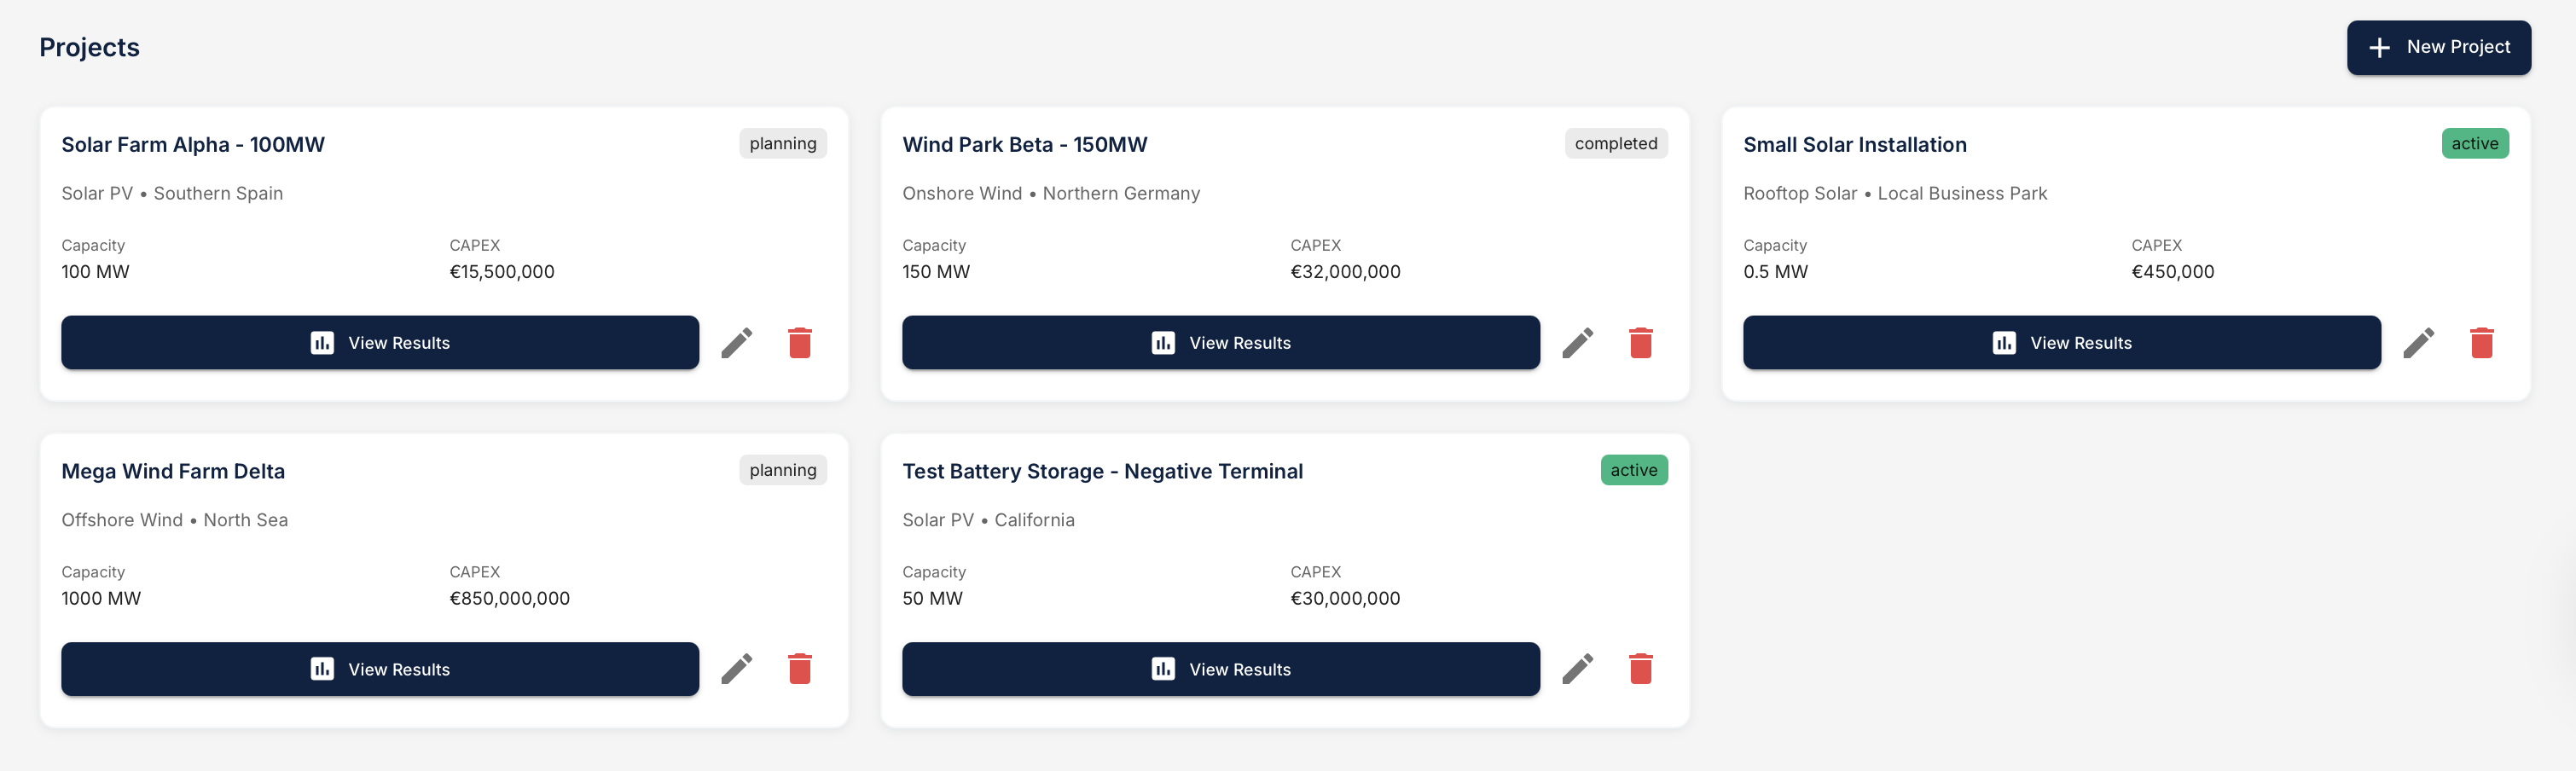The width and height of the screenshot is (2576, 771).
Task: Delete the Test Battery Storage project
Action: pos(1640,668)
